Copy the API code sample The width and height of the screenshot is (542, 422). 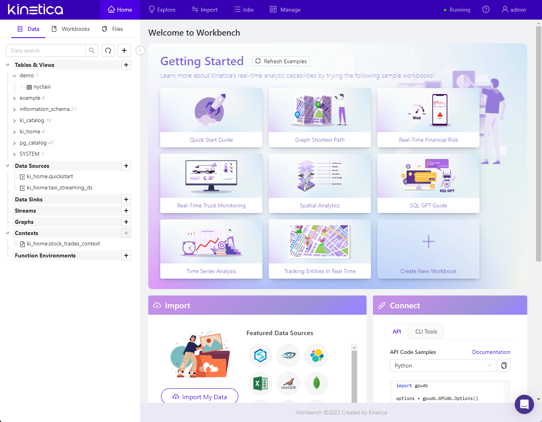(x=504, y=366)
